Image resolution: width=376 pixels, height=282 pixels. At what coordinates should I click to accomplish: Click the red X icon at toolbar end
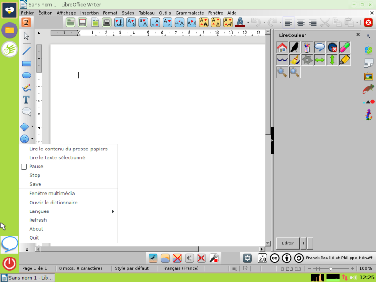click(x=368, y=23)
